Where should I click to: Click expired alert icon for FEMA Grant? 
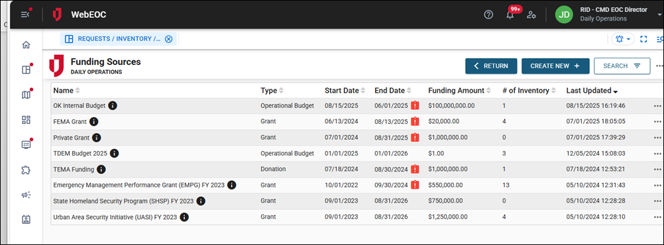415,122
